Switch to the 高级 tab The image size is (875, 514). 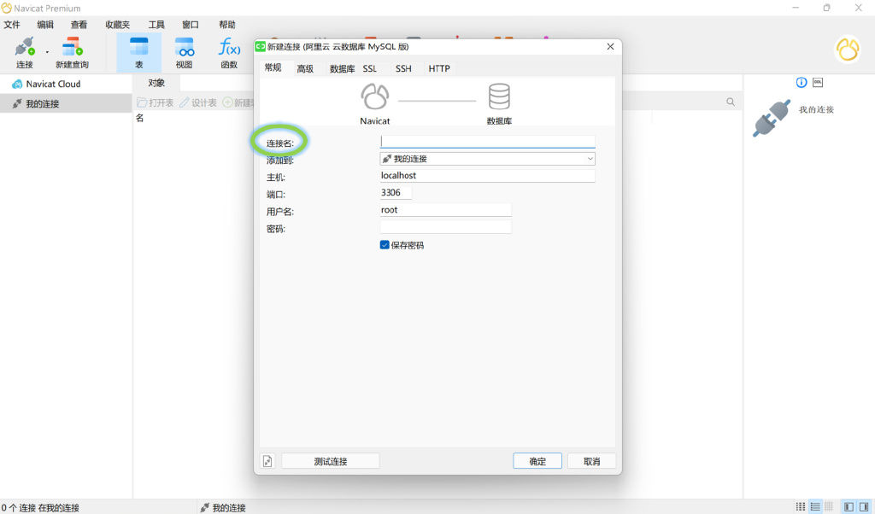(305, 68)
